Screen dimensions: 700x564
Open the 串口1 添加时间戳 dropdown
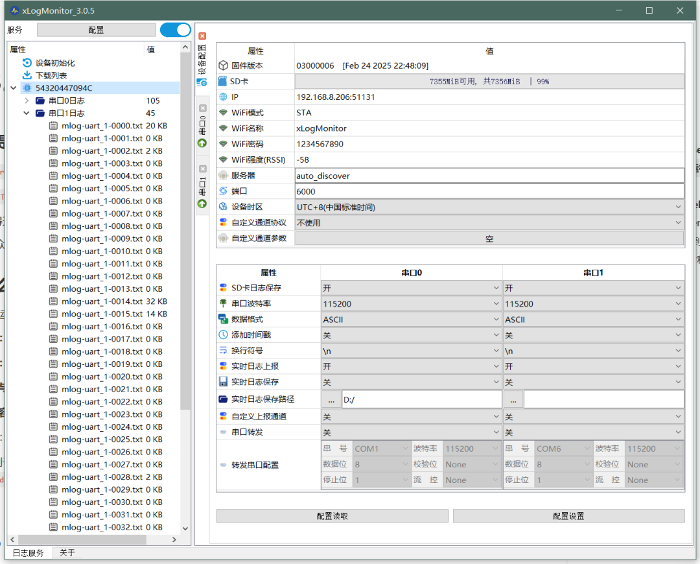point(593,335)
